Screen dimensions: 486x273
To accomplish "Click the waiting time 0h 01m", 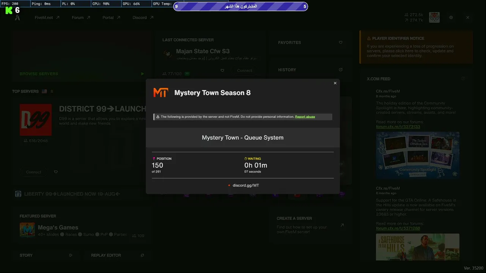I will (256, 165).
